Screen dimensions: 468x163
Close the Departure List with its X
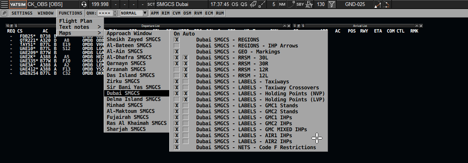(x=289, y=26)
